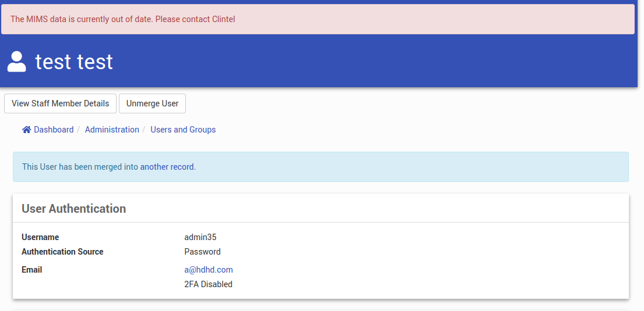
Task: Select the admin35 username value
Action: [x=200, y=237]
